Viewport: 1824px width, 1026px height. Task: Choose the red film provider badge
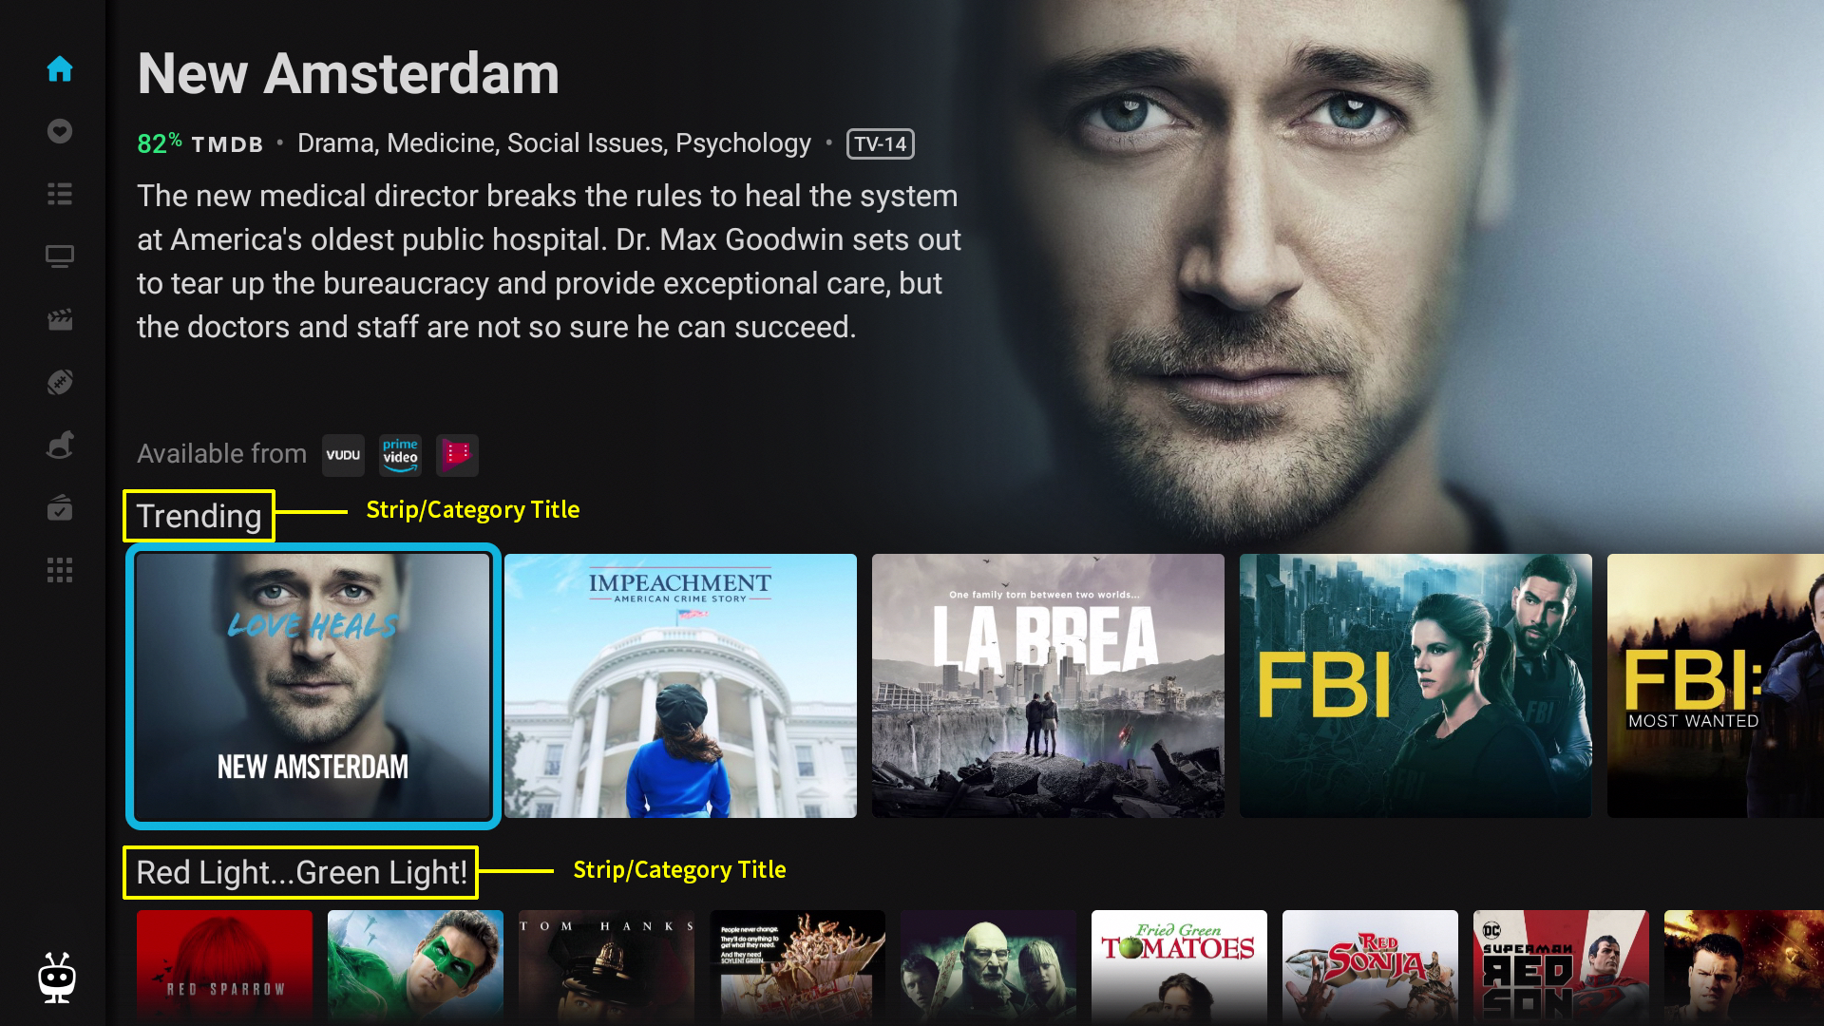tap(457, 455)
